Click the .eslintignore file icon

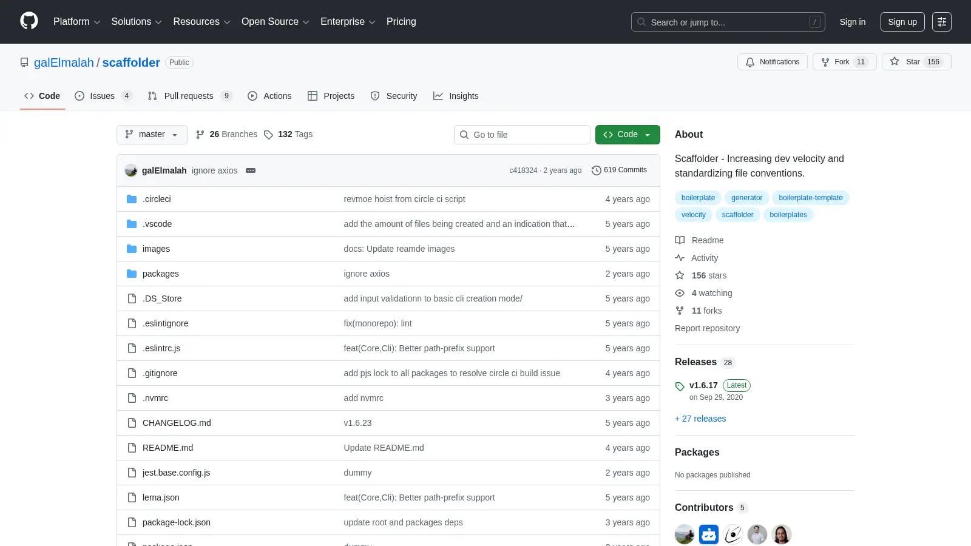132,323
